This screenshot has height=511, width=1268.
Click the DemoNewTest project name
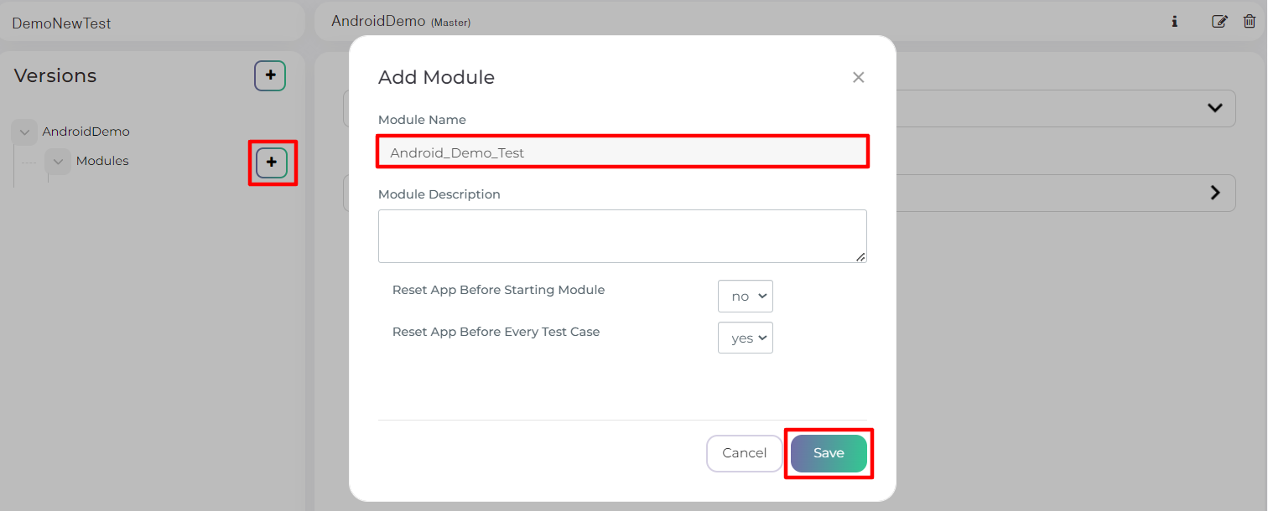coord(61,23)
